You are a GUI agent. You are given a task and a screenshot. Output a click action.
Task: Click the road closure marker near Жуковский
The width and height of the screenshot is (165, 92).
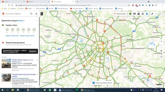[150, 76]
